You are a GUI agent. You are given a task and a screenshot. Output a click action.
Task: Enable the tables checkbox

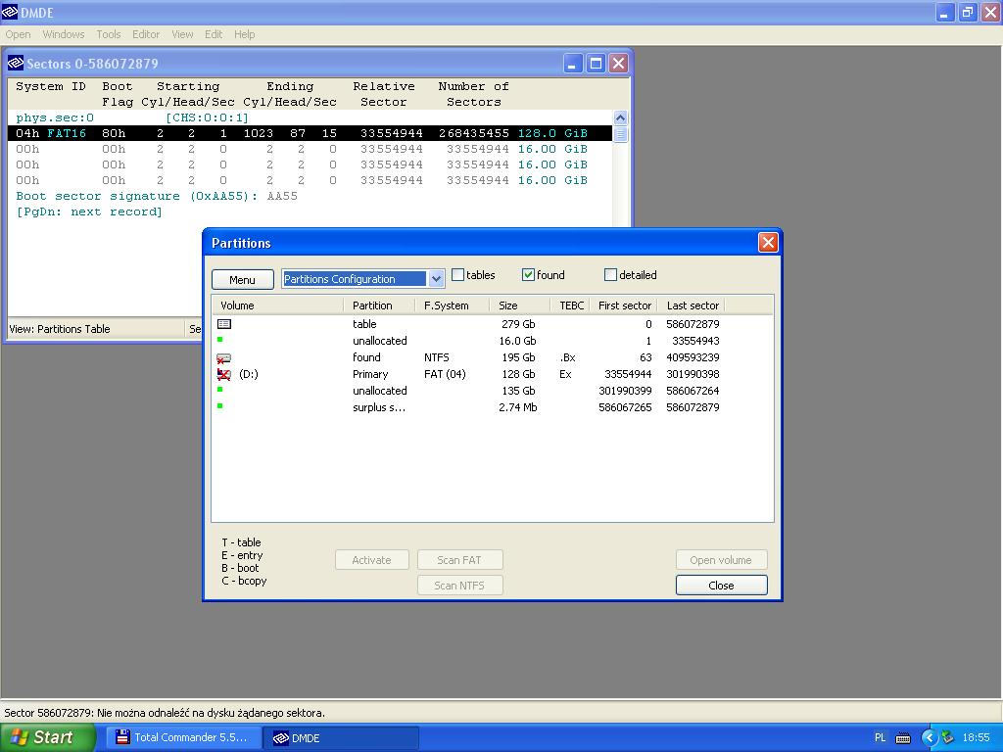click(x=458, y=275)
